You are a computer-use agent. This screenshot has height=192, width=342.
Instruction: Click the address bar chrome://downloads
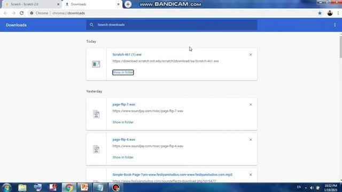[x=68, y=13]
